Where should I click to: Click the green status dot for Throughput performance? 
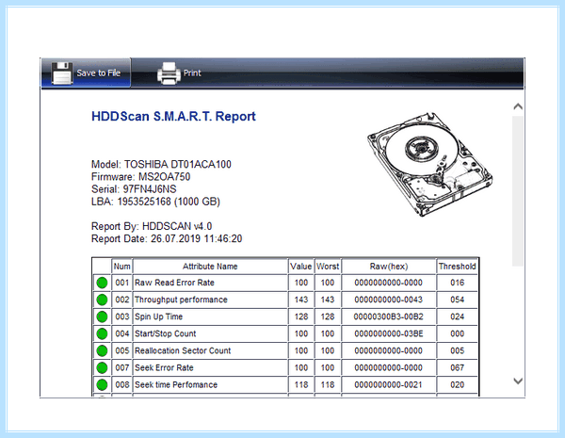coord(102,300)
